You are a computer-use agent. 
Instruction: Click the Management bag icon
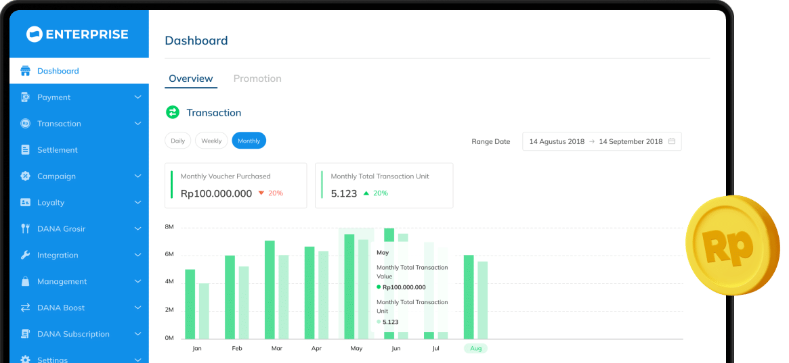tap(25, 281)
